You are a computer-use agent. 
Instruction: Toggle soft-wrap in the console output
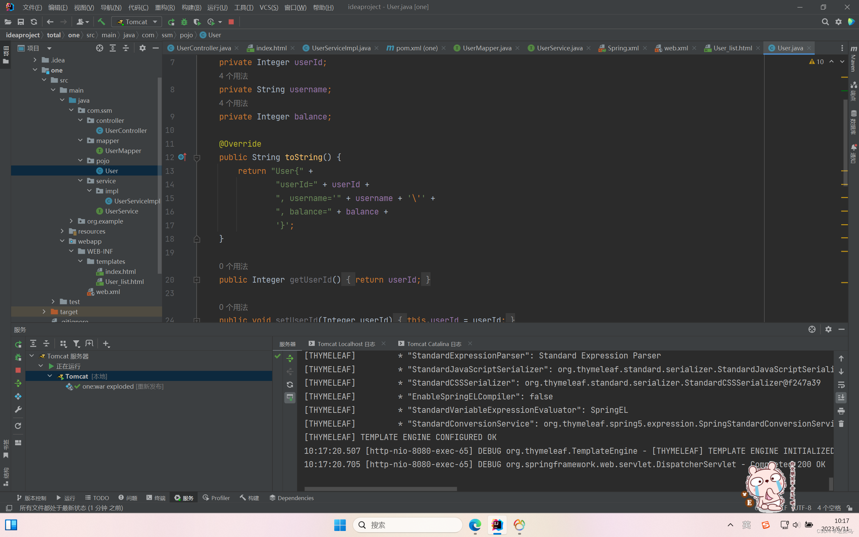[x=841, y=385]
